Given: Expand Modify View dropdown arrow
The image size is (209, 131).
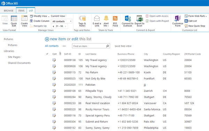Looking at the screenshot, I should pos(49,16).
